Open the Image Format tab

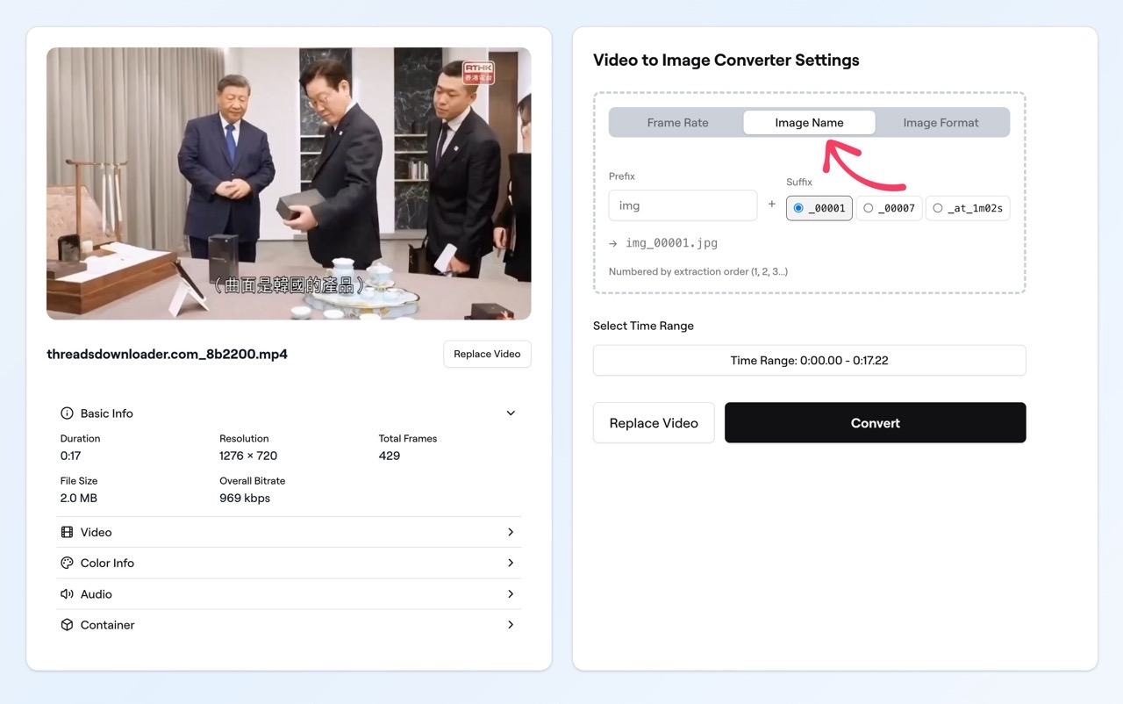tap(941, 123)
